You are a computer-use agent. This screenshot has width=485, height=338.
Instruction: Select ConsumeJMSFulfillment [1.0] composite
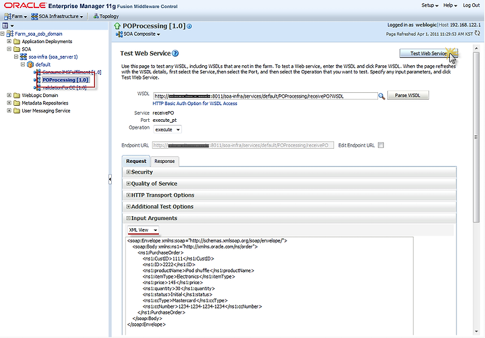[71, 72]
